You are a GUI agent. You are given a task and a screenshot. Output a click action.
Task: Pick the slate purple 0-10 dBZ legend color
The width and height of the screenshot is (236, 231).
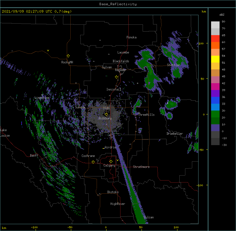click(215, 128)
